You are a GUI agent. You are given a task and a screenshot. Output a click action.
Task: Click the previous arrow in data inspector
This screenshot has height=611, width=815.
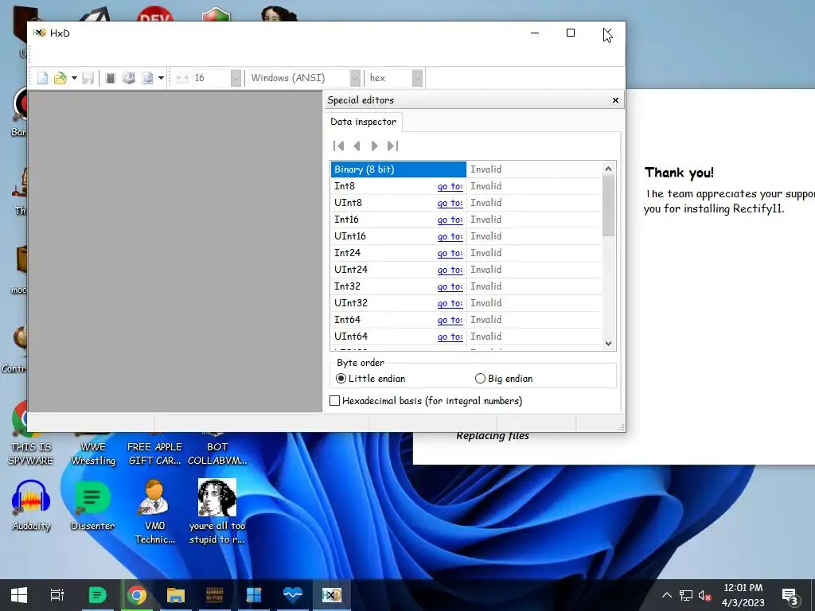coord(357,146)
